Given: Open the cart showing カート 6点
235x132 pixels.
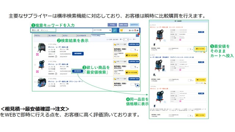Looking at the screenshot, I should (129, 30).
